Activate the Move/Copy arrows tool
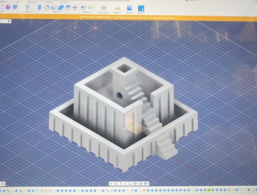This screenshot has height=195, width=257. click(x=75, y=7)
